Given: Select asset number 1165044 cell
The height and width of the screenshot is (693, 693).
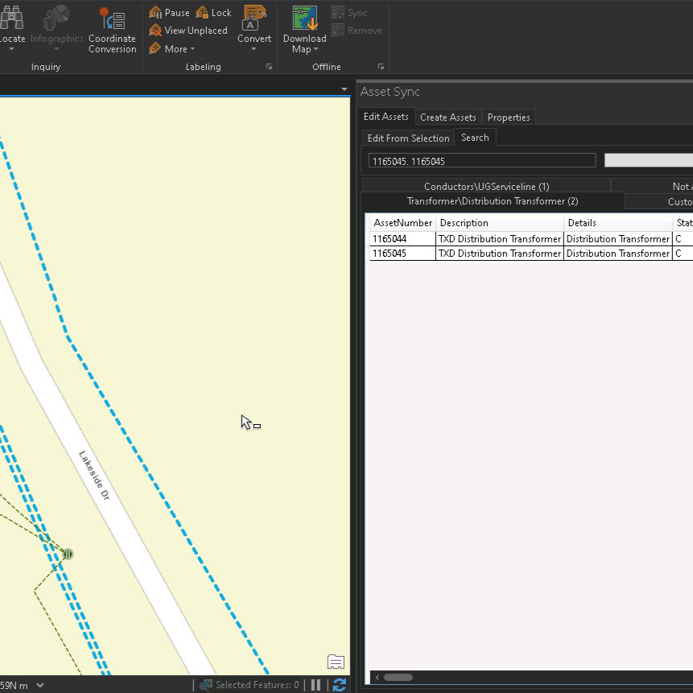Looking at the screenshot, I should point(402,239).
